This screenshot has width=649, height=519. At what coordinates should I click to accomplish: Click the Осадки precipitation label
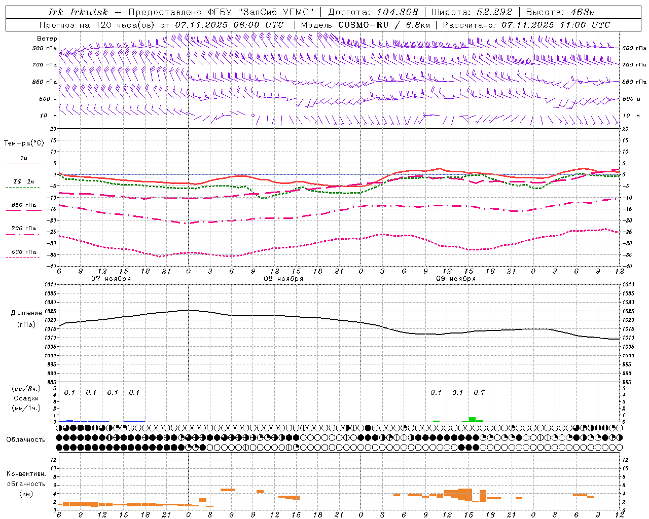click(26, 398)
